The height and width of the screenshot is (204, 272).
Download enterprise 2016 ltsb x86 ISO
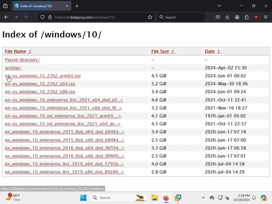[65, 156]
